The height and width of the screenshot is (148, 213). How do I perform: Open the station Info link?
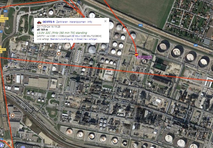(90, 22)
